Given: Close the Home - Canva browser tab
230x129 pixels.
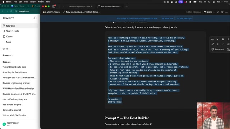Looking at the screenshot, I should [x=28, y=6].
